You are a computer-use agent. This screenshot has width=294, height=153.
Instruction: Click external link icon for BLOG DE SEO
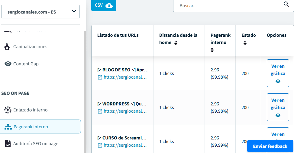click(x=100, y=77)
